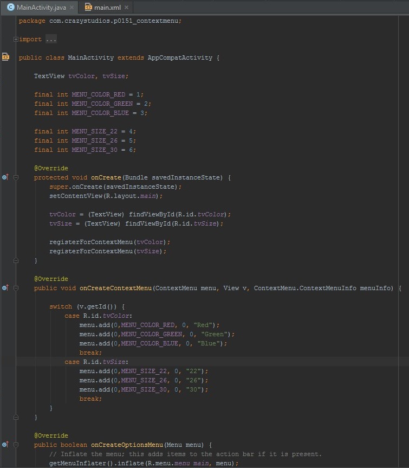Click findViewById(R.id.tvSize) expression
The image size is (409, 468).
click(174, 223)
